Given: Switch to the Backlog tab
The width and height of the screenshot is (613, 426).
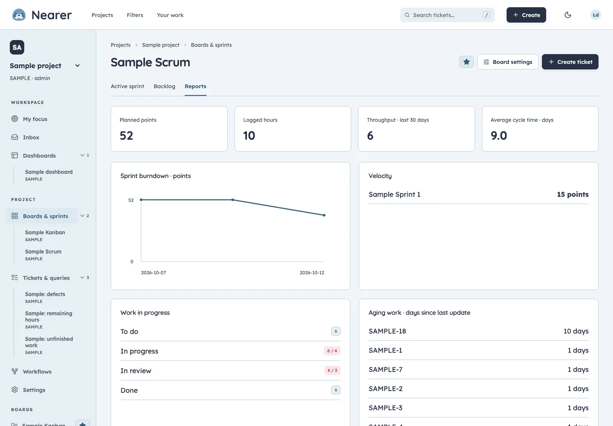Looking at the screenshot, I should click(164, 86).
